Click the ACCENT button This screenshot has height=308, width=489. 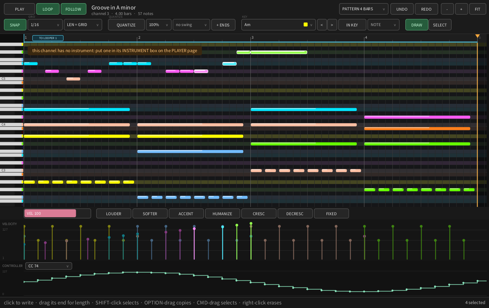pyautogui.click(x=186, y=213)
